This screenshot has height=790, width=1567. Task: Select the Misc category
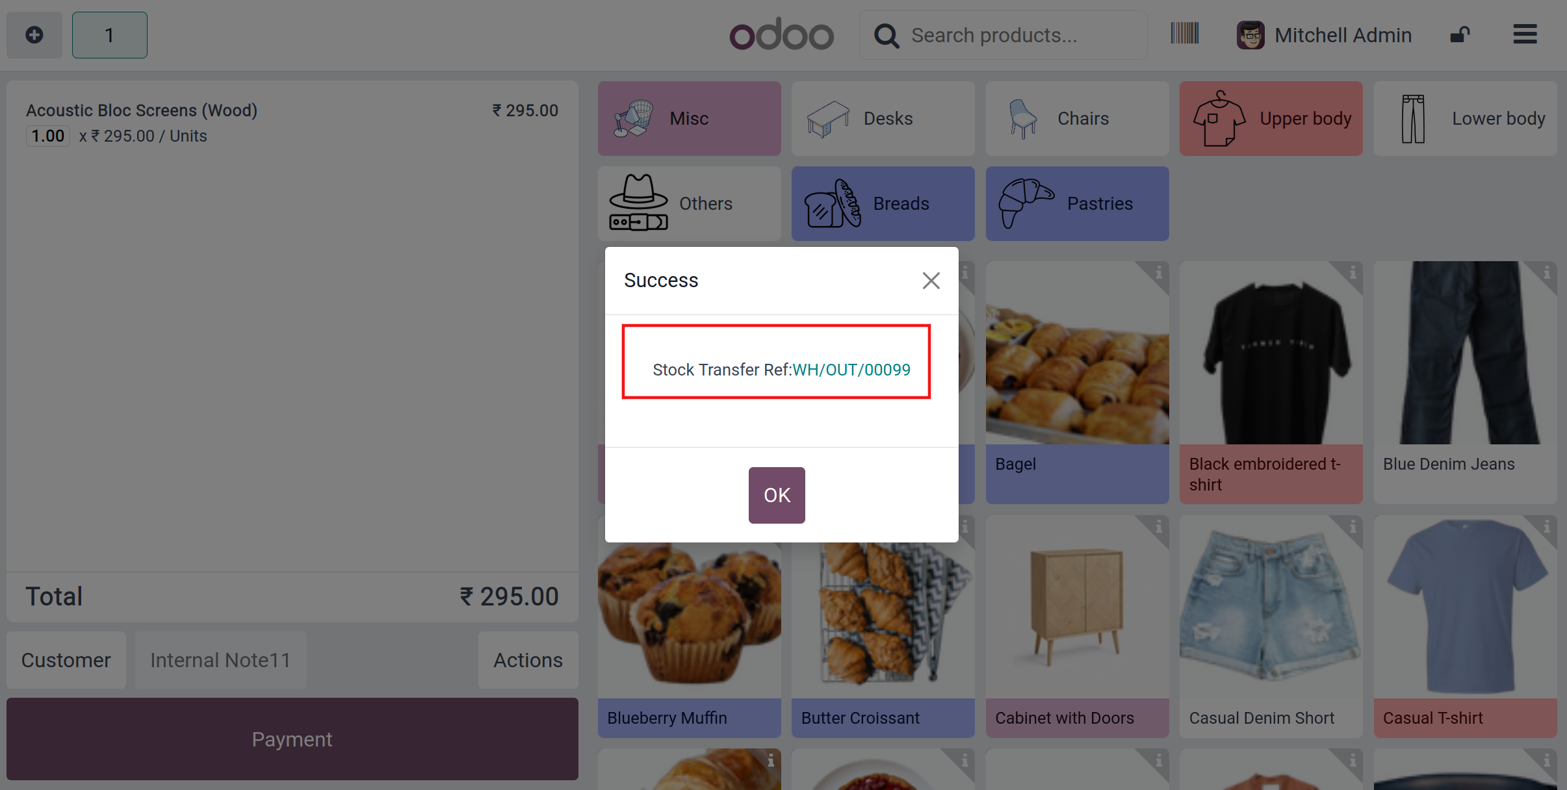[x=689, y=118]
